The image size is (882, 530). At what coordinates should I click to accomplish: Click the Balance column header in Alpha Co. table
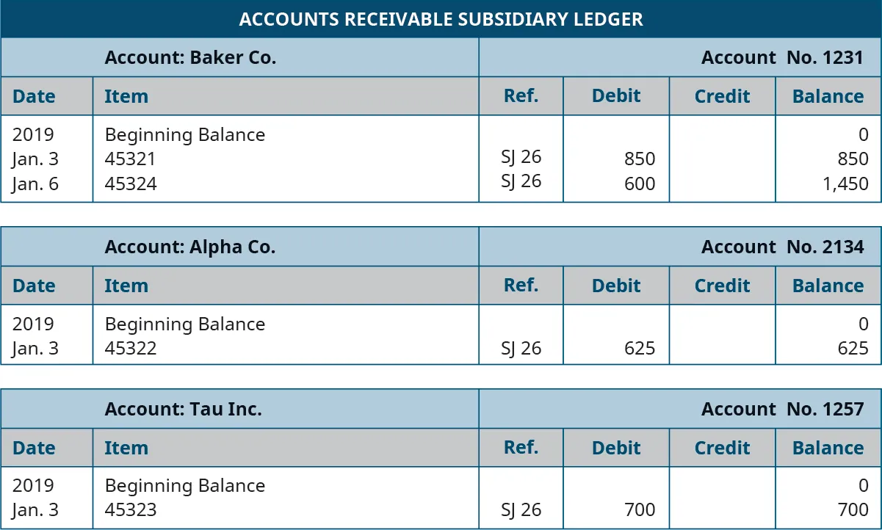[828, 286]
